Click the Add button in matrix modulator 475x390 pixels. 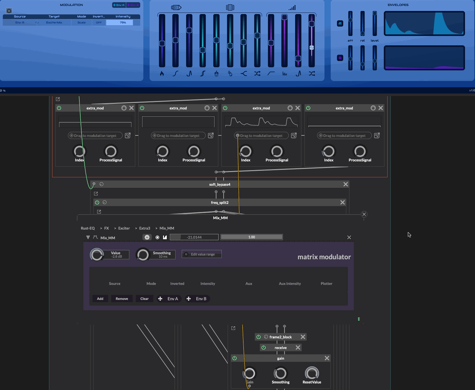coord(100,299)
